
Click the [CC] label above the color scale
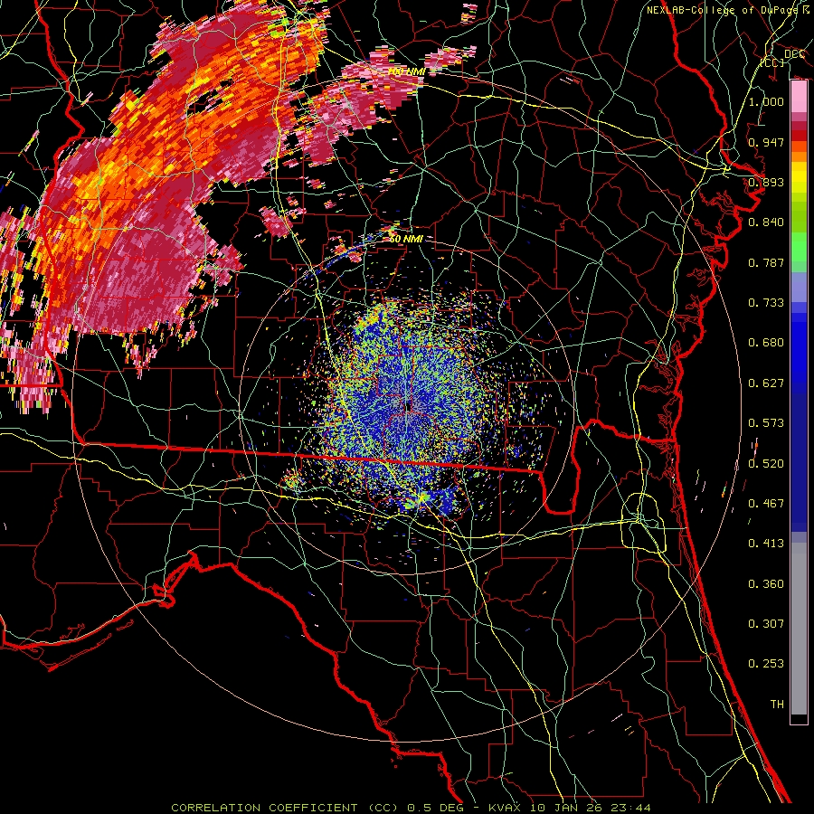[772, 62]
